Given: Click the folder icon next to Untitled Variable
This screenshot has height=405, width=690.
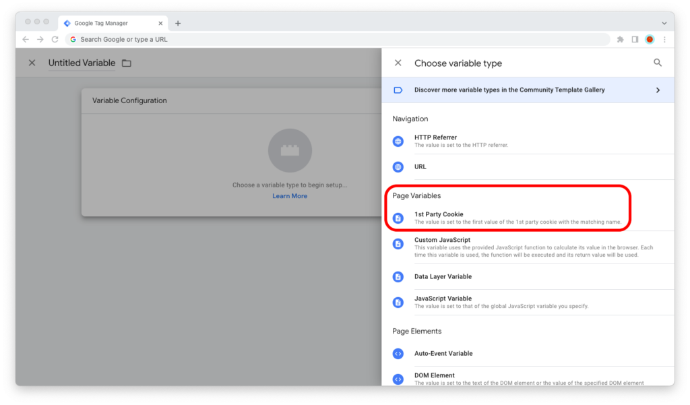Looking at the screenshot, I should pyautogui.click(x=127, y=63).
